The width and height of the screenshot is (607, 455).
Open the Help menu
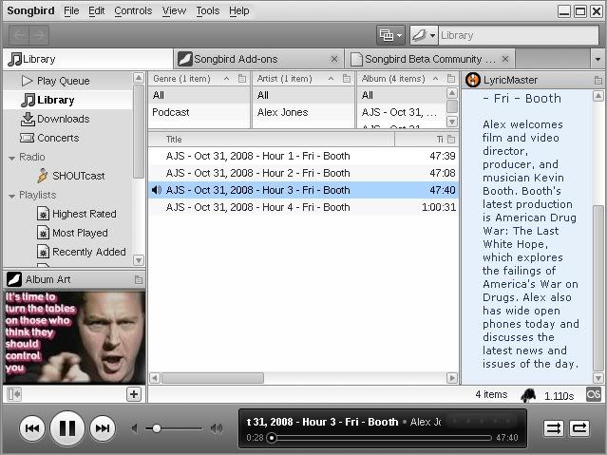click(238, 10)
